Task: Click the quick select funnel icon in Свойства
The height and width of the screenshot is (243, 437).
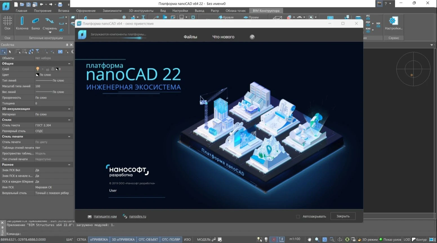Action: point(37,52)
